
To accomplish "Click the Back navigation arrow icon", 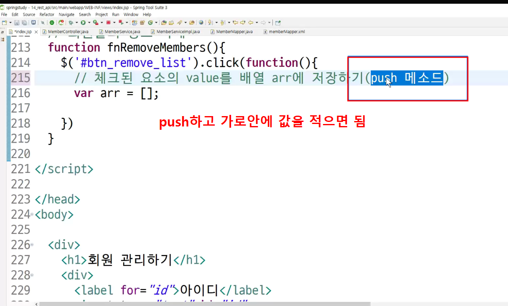I will [250, 22].
